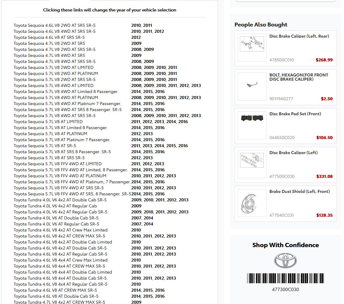Click the $268.99 price
344x304 pixels.
coord(324,60)
